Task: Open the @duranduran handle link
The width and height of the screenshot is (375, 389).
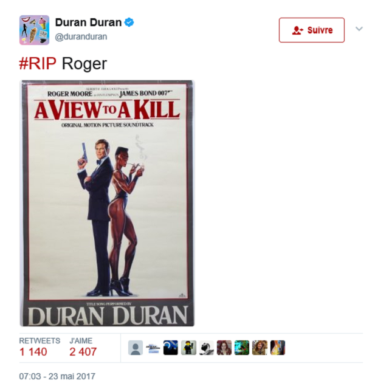Action: (x=81, y=36)
